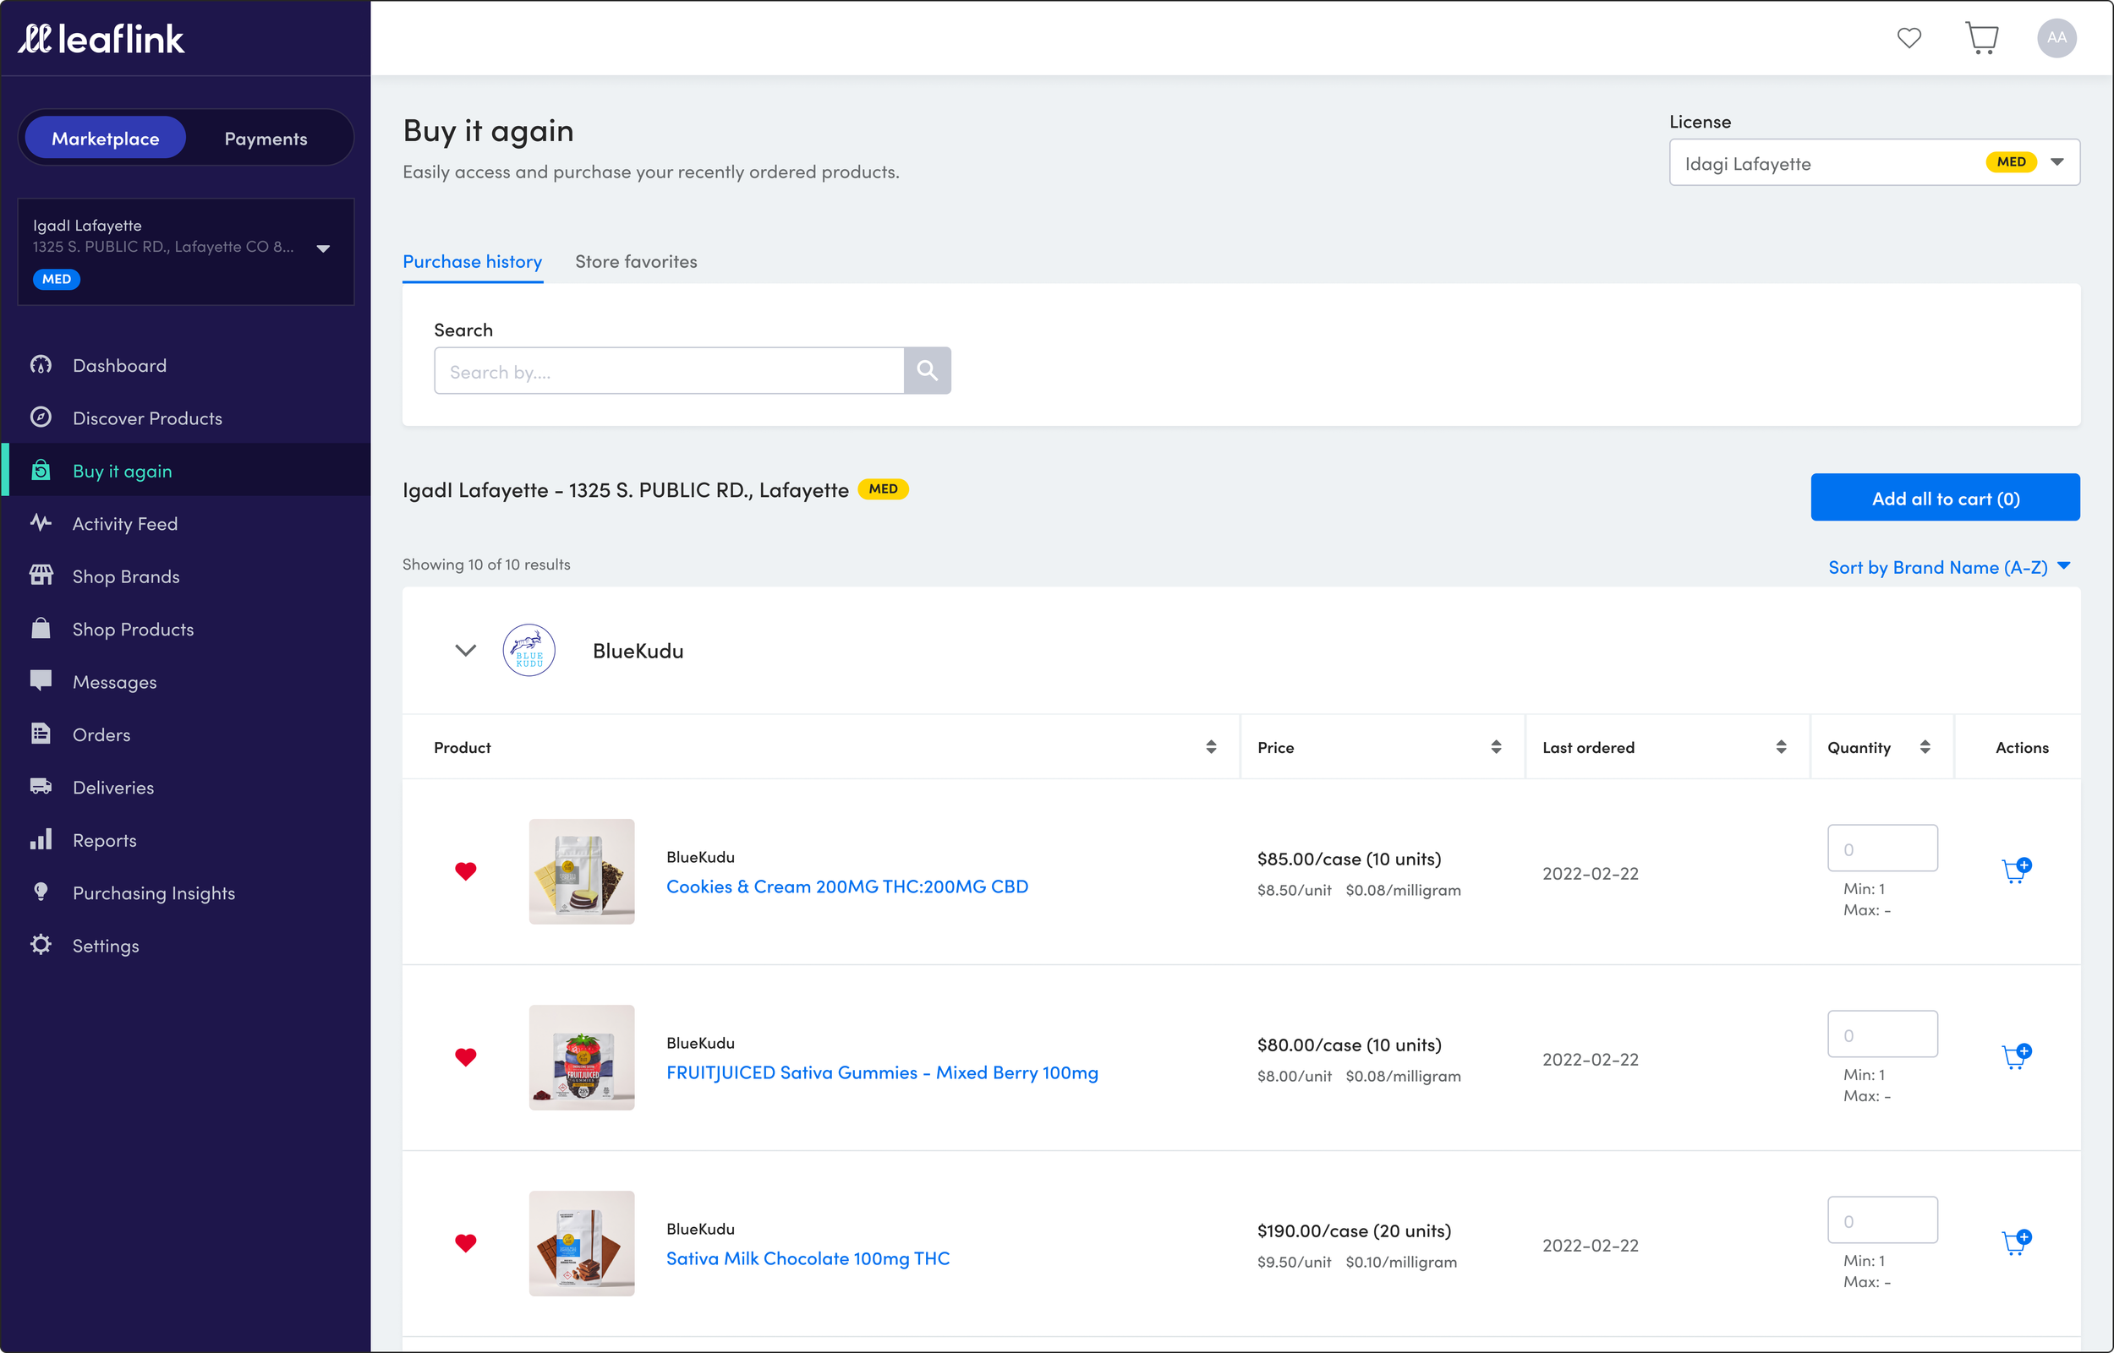The image size is (2114, 1353).
Task: Open Deliveries in the sidebar
Action: [x=113, y=787]
